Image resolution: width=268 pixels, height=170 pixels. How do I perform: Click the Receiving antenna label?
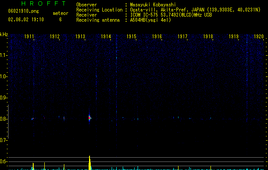tap(98, 20)
